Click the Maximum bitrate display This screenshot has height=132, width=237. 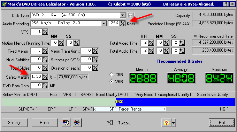point(219,78)
